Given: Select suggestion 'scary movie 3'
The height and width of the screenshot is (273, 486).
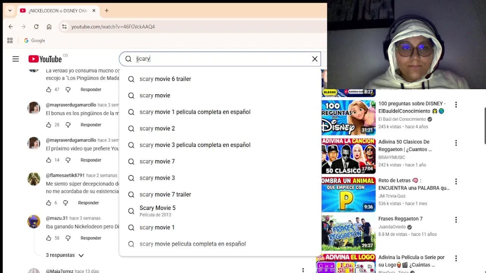Looking at the screenshot, I should click(220, 178).
